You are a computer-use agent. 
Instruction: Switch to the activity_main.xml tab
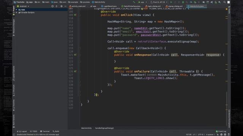click(77, 6)
